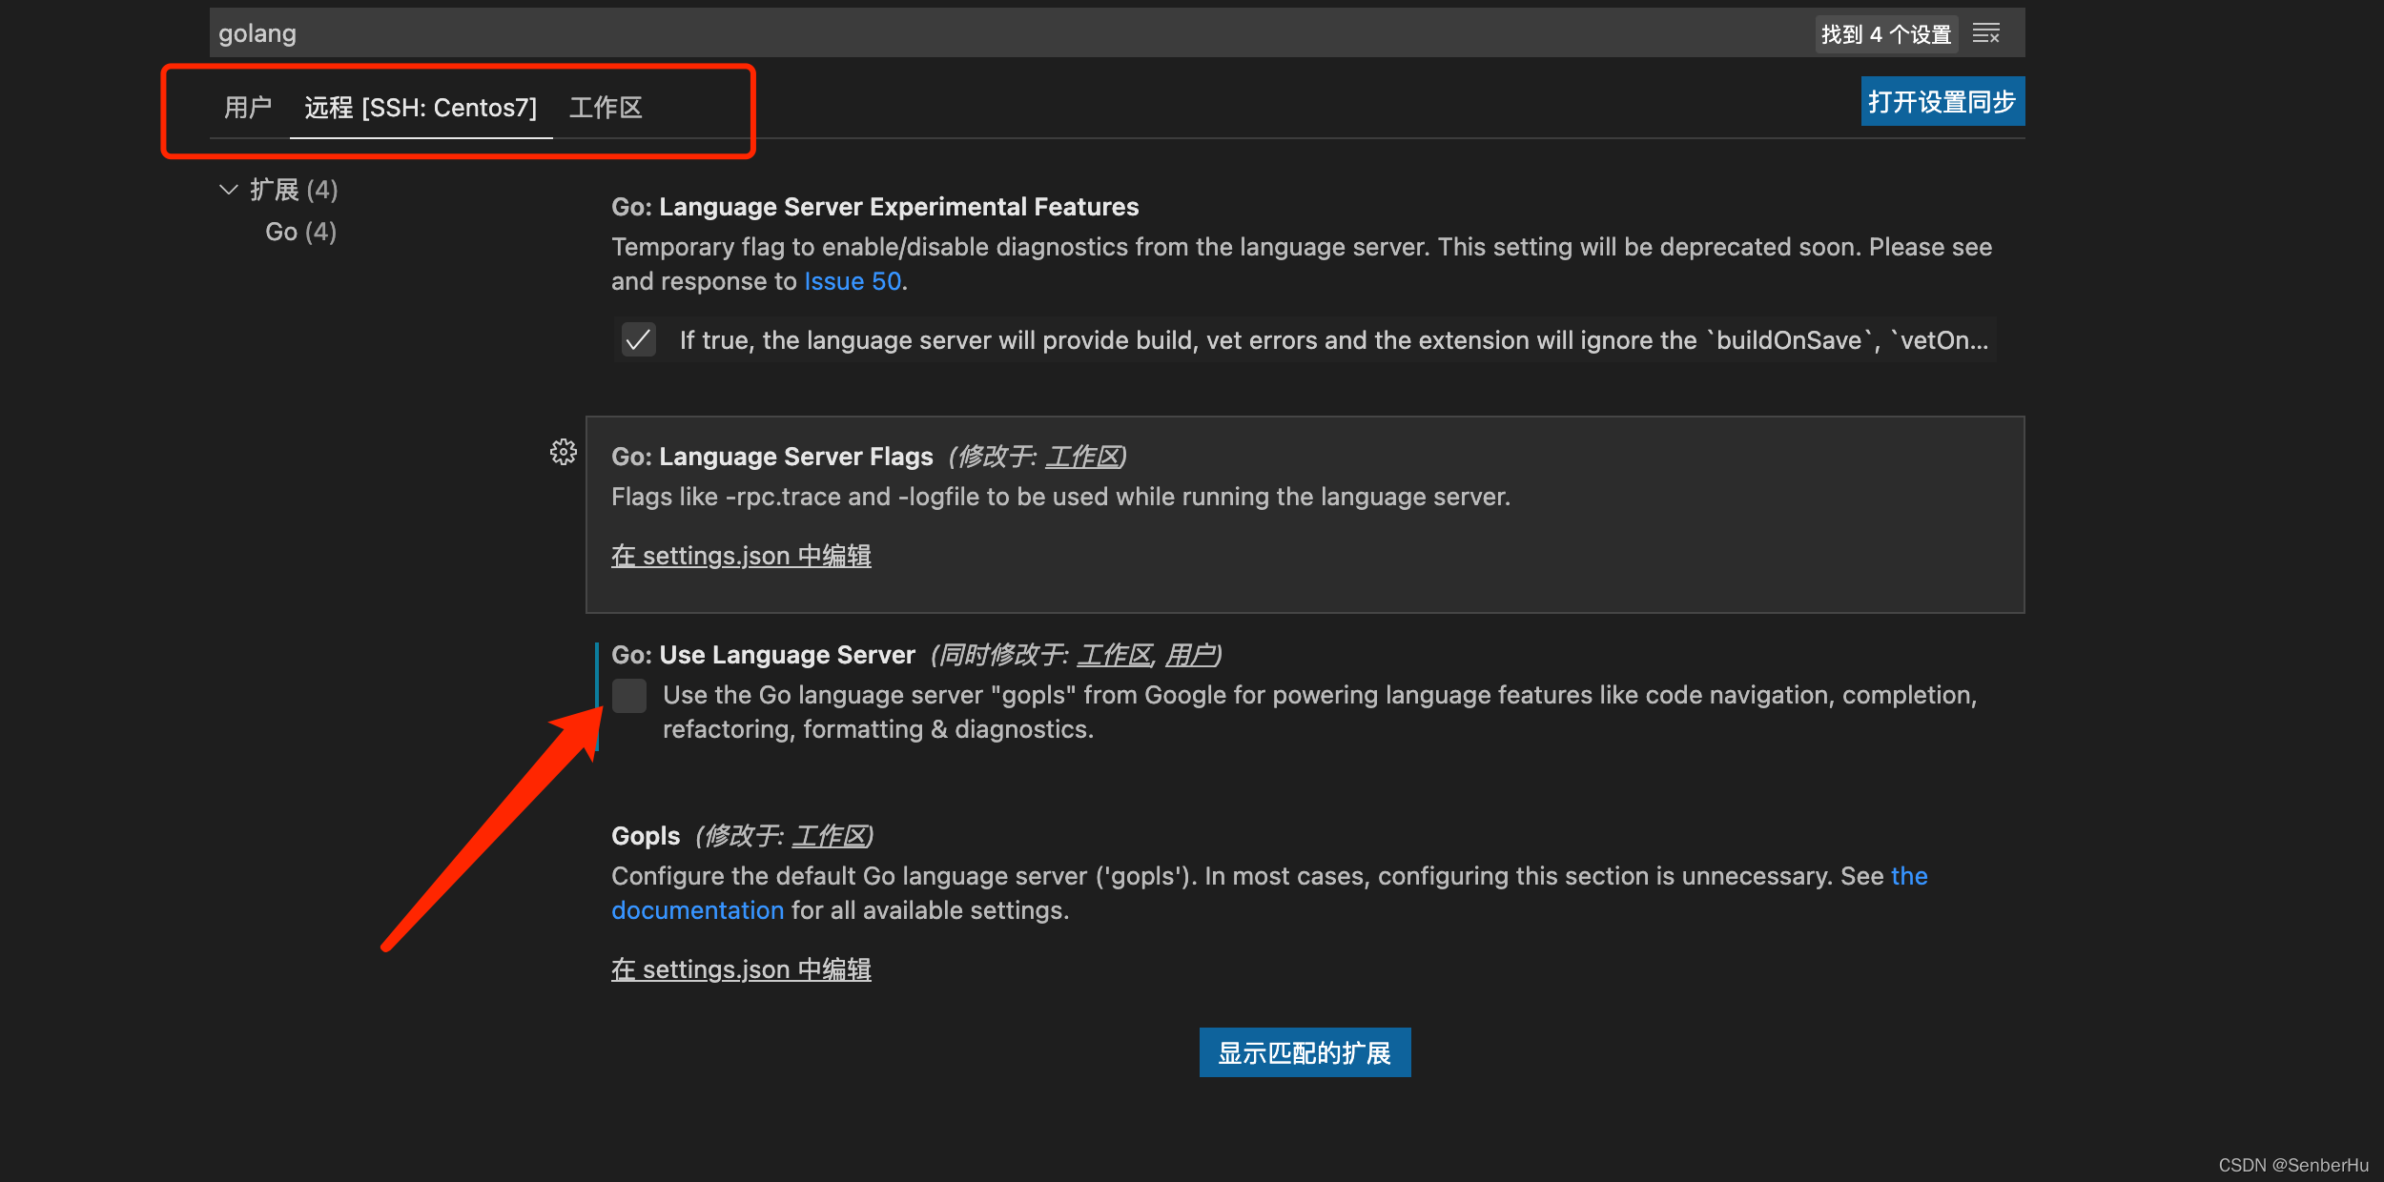Click 工作区 link in Use Language Server header
Viewport: 2384px width, 1182px height.
point(1114,655)
